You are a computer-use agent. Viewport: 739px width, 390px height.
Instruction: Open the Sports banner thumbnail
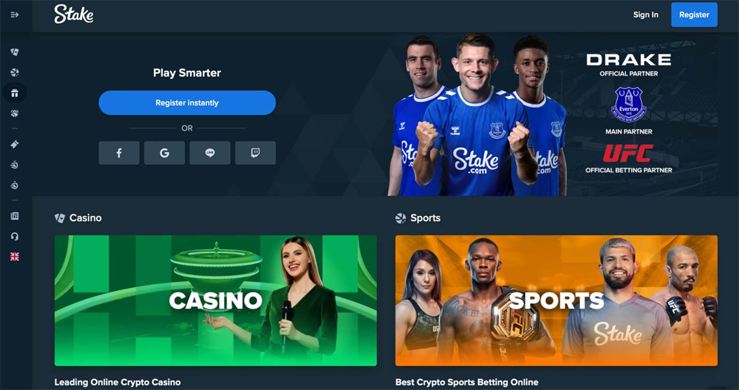pyautogui.click(x=556, y=301)
